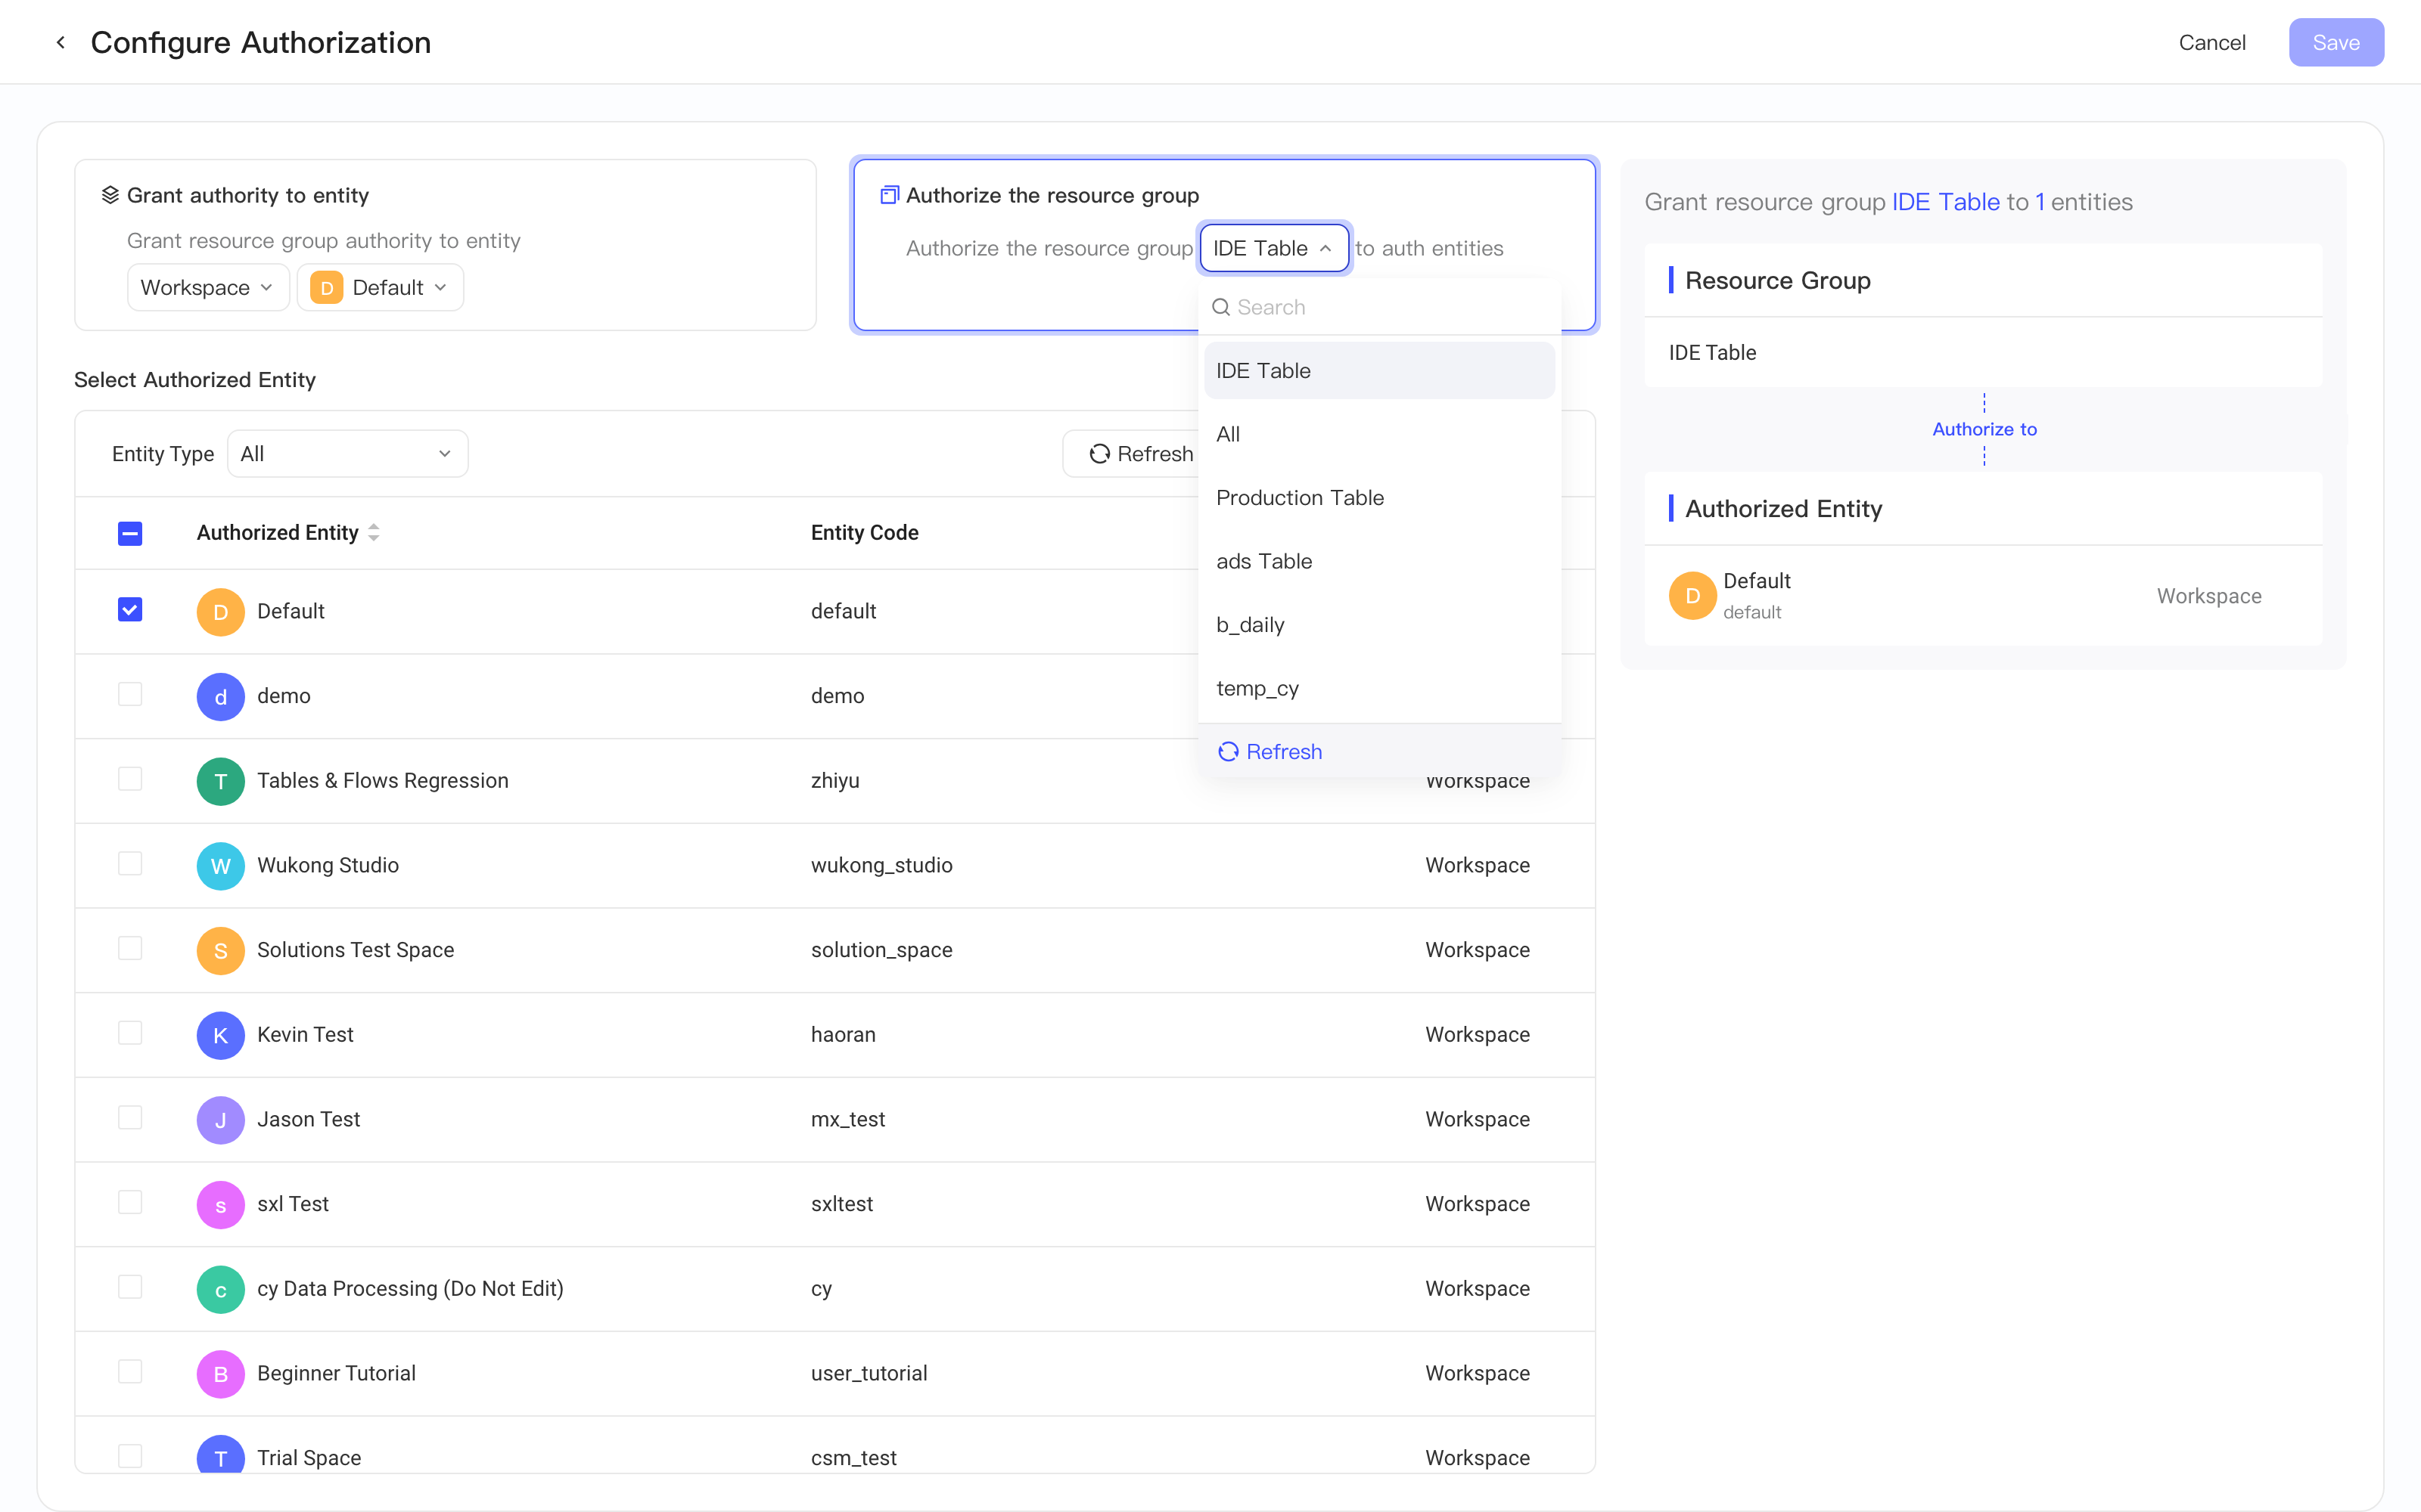Click the B avatar for Beginner Tutorial
2421x1512 pixels.
pyautogui.click(x=220, y=1374)
